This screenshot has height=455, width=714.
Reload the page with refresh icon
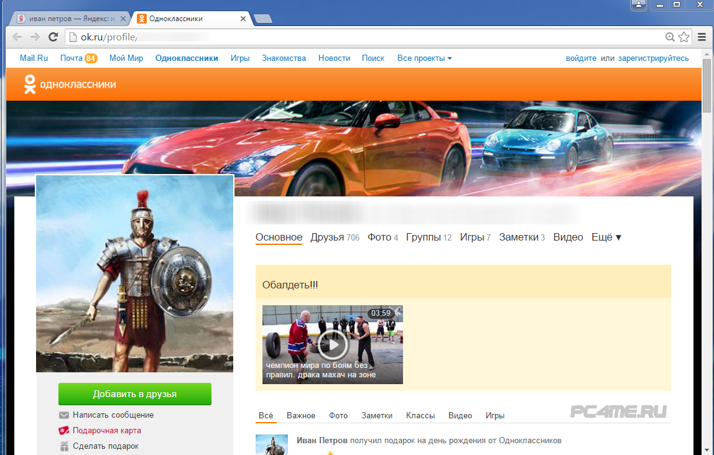[x=53, y=37]
